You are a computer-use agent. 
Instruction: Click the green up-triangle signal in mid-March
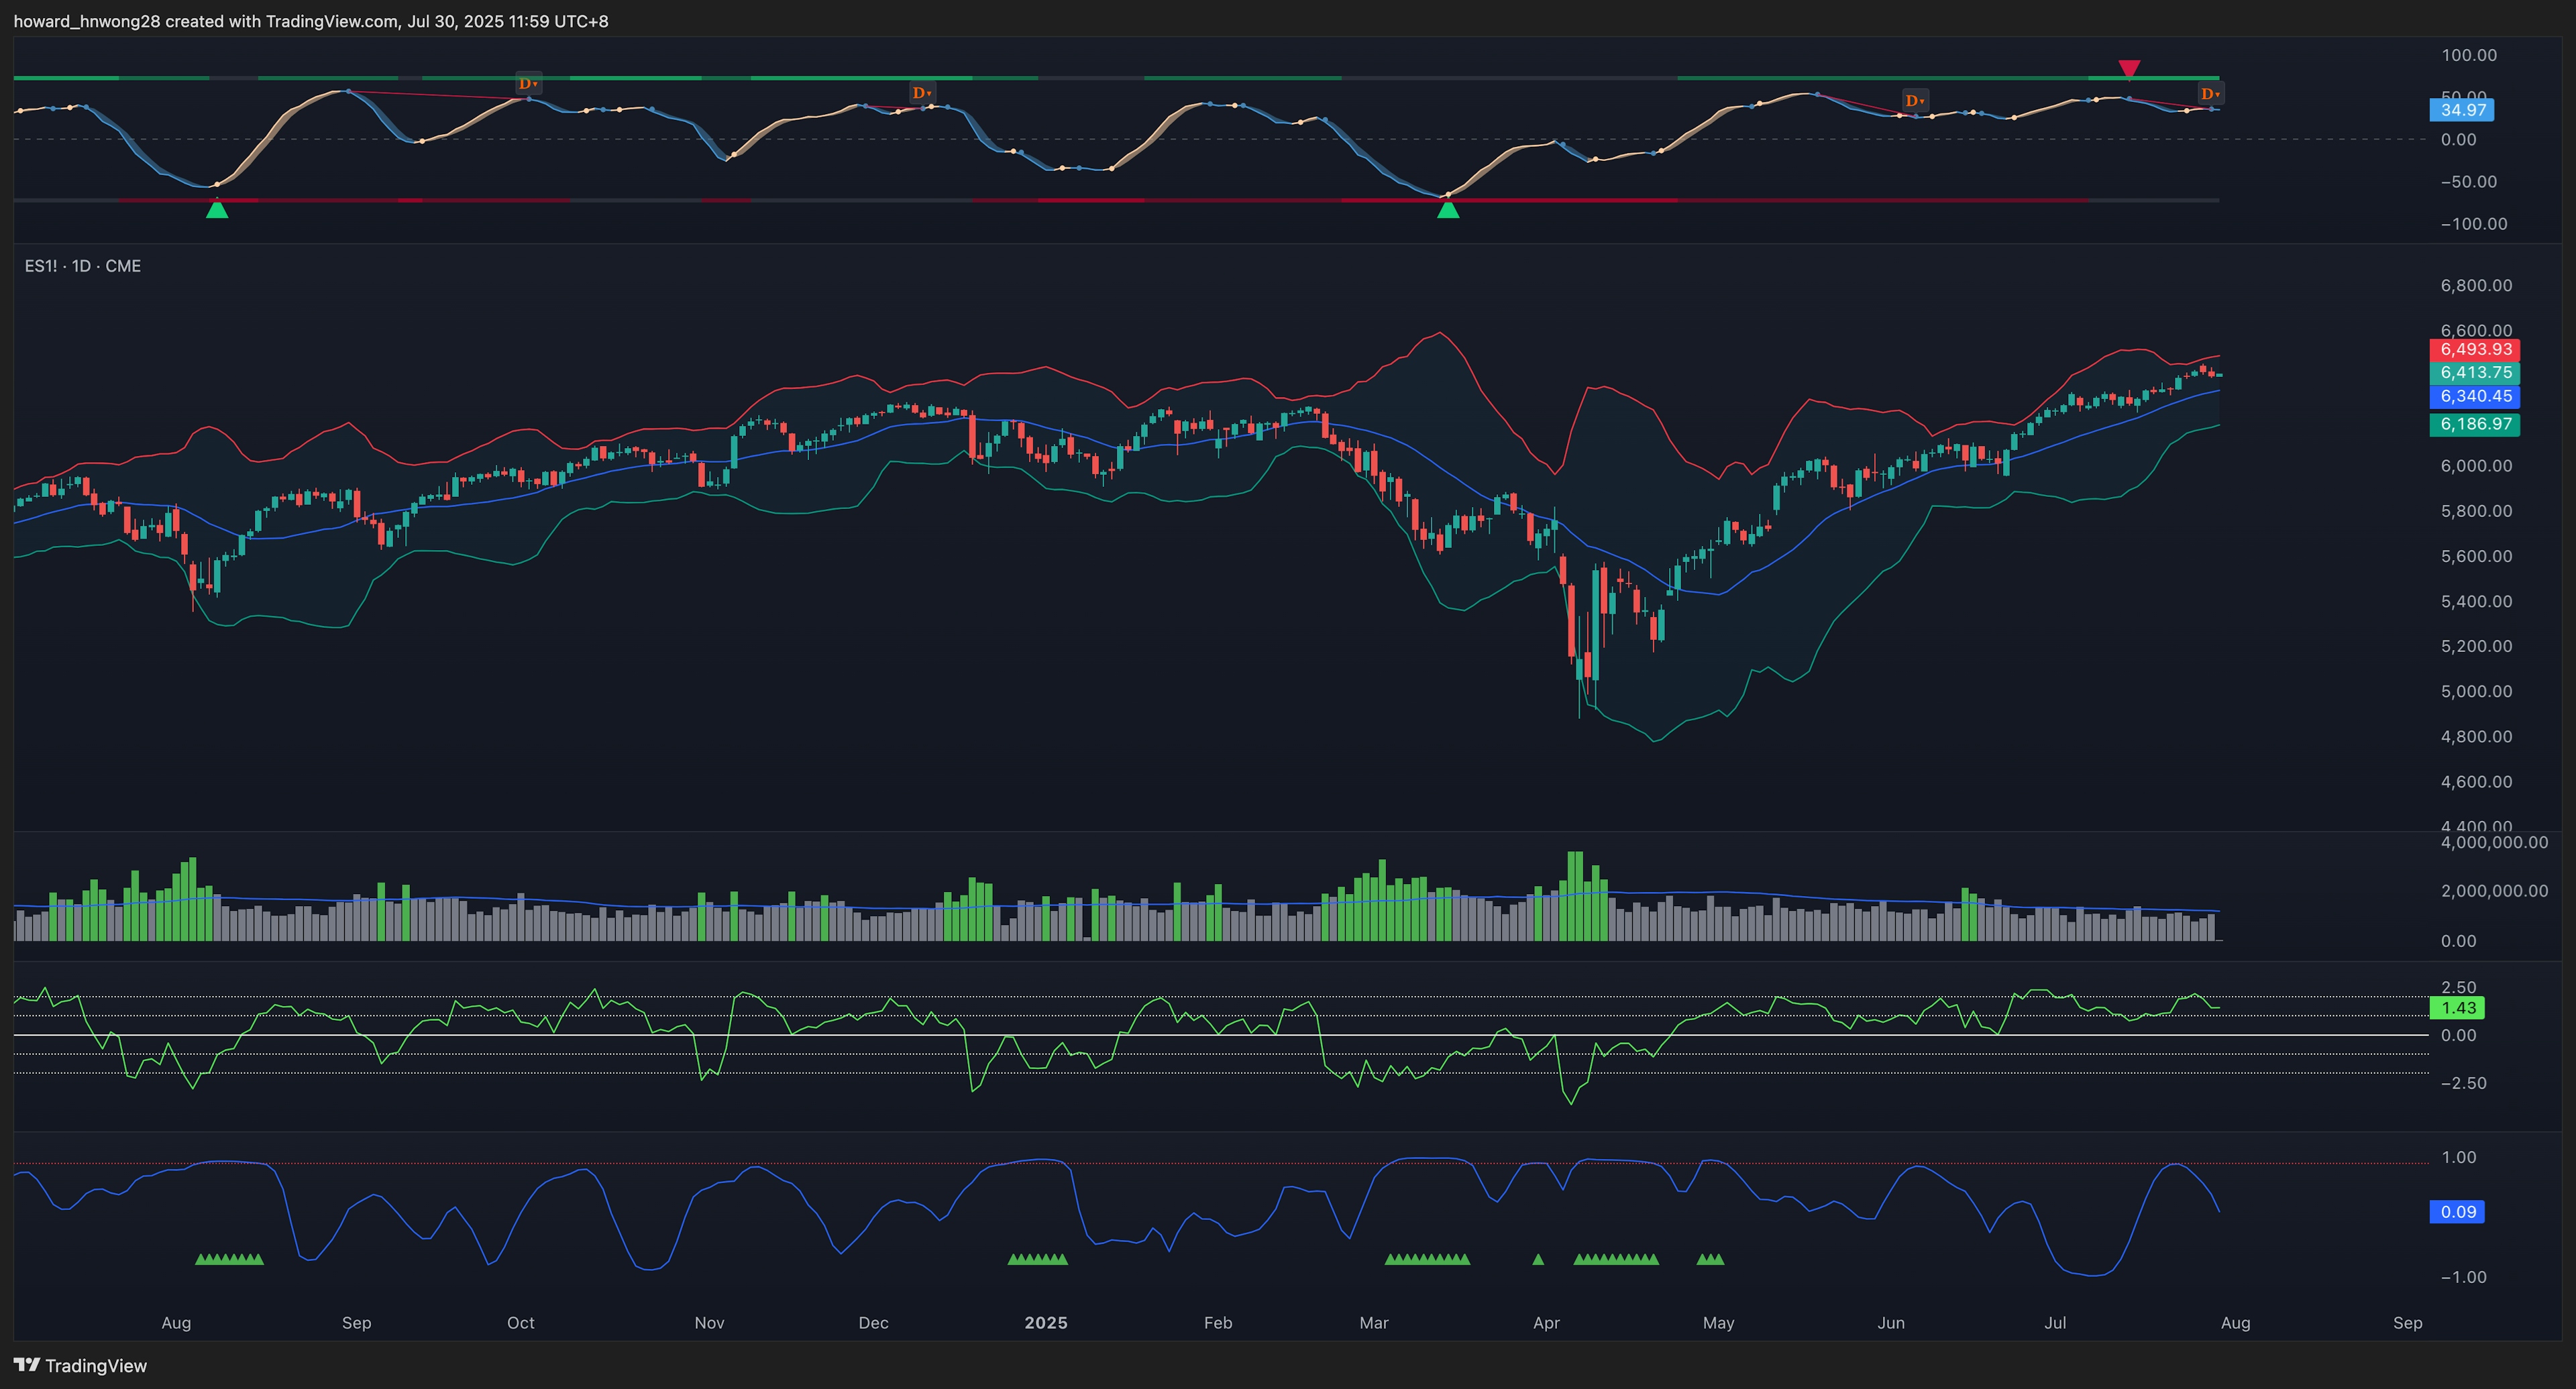(1448, 208)
